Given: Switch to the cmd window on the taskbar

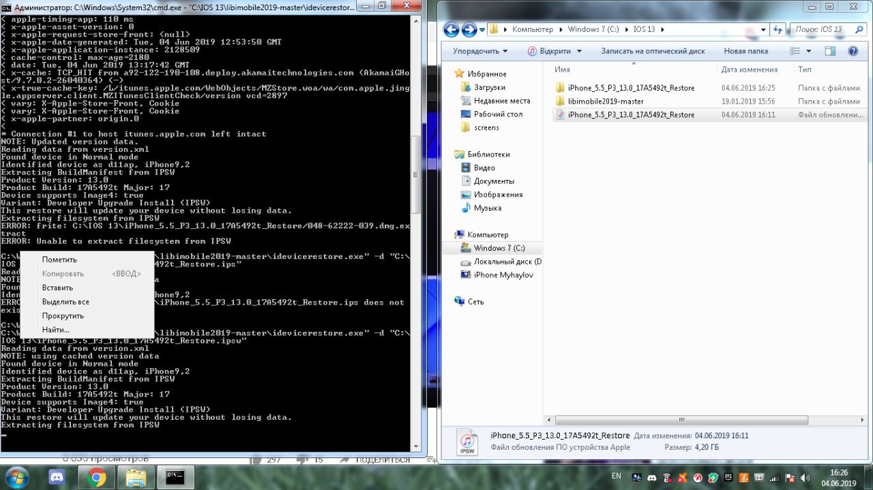Looking at the screenshot, I should point(176,478).
